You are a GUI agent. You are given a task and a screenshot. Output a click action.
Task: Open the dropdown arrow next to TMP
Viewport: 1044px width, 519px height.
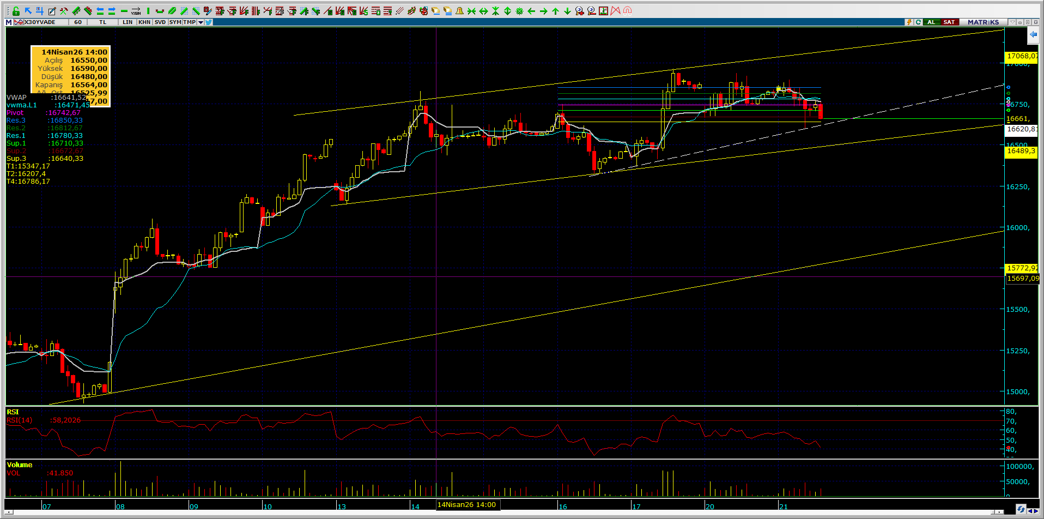pos(201,22)
